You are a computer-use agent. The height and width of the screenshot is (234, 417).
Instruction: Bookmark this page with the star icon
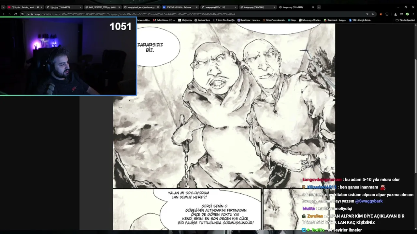(373, 14)
